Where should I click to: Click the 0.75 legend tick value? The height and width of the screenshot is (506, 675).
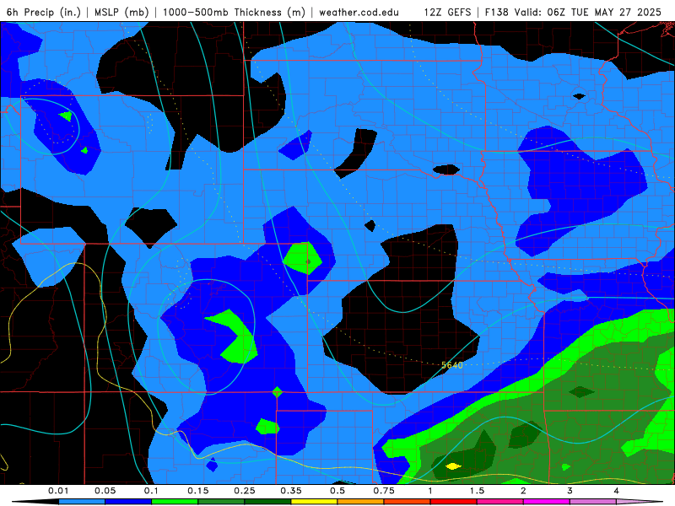(384, 491)
